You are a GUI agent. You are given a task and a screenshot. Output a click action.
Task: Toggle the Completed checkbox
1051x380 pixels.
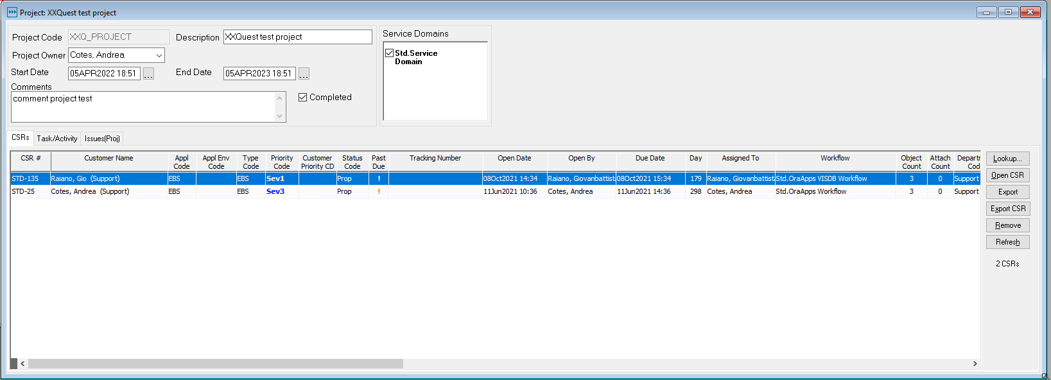tap(303, 98)
